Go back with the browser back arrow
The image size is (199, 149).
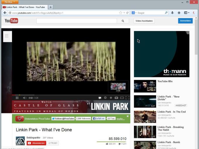pyautogui.click(x=5, y=13)
